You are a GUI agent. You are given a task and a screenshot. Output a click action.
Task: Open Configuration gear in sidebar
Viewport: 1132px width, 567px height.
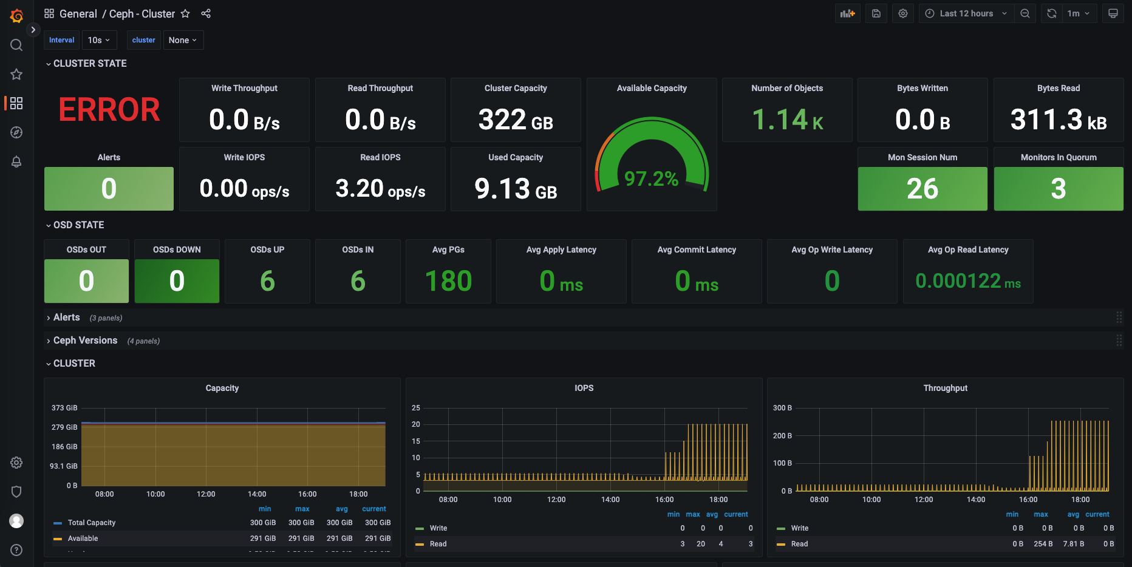coord(16,463)
